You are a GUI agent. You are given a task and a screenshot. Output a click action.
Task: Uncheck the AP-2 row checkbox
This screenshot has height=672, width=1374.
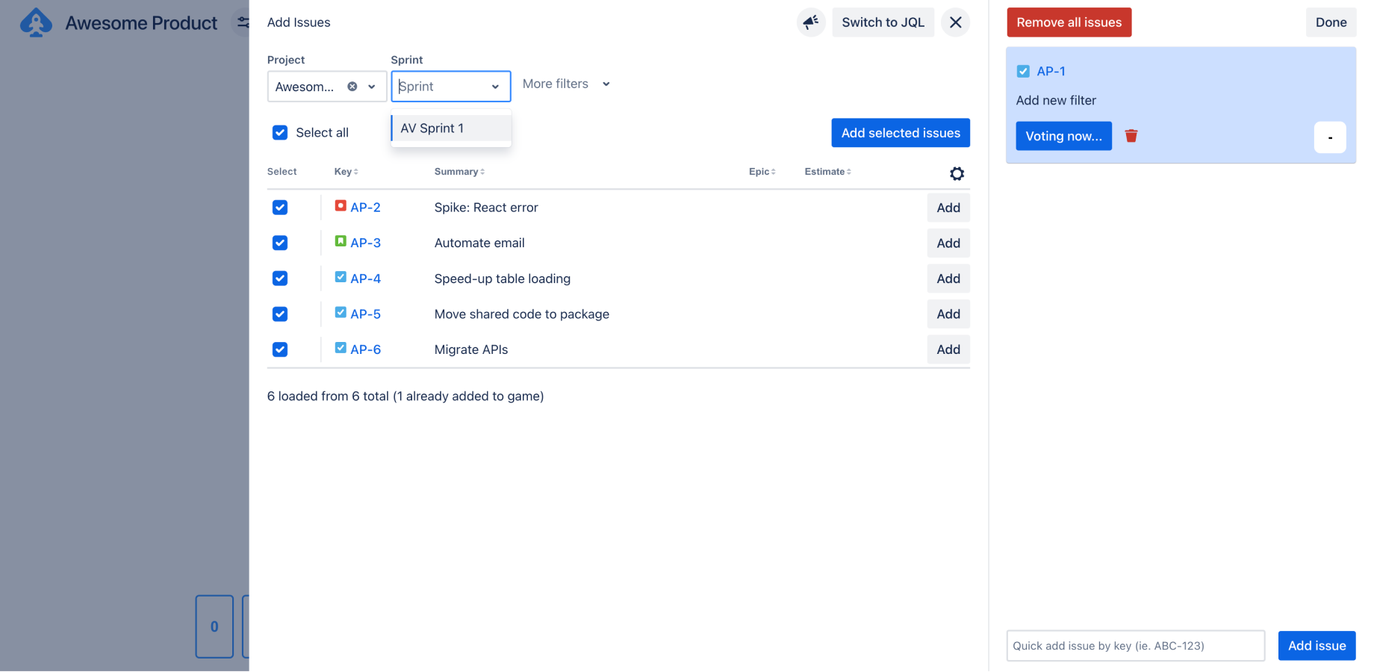point(280,207)
